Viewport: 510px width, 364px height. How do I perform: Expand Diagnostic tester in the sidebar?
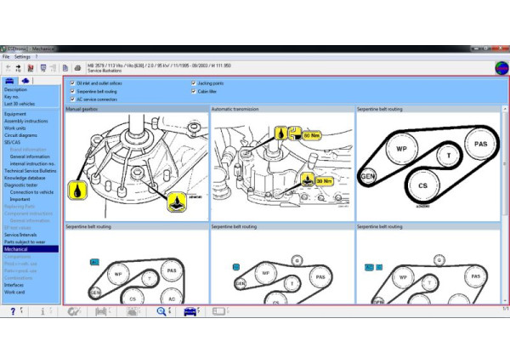click(22, 184)
